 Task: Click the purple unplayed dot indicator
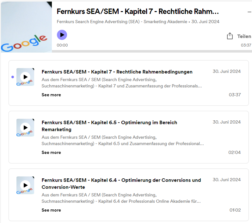pos(12,77)
